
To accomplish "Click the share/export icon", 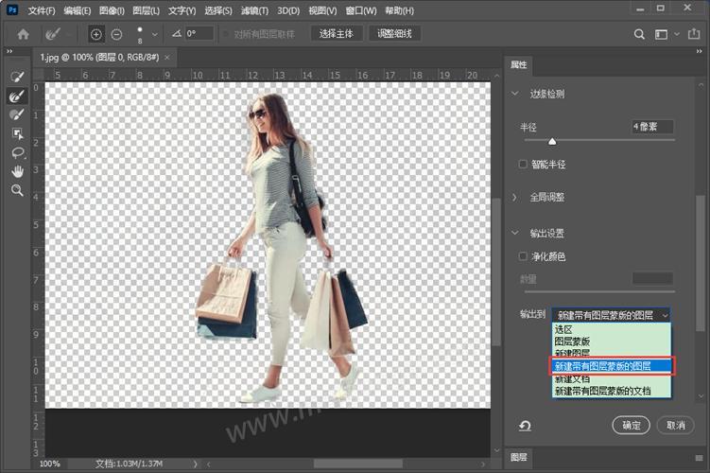I will pos(694,33).
